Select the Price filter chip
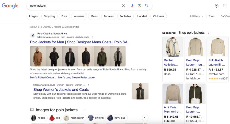The width and height of the screenshot is (230, 124). point(64,16)
